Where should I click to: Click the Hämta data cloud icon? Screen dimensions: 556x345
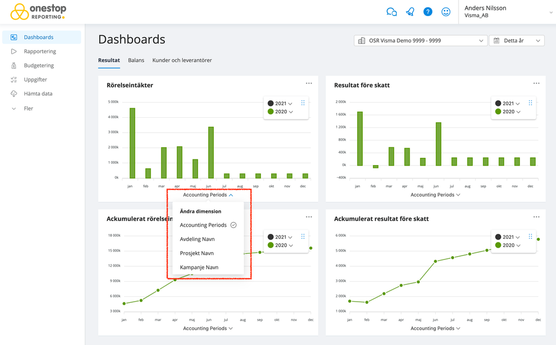[14, 94]
